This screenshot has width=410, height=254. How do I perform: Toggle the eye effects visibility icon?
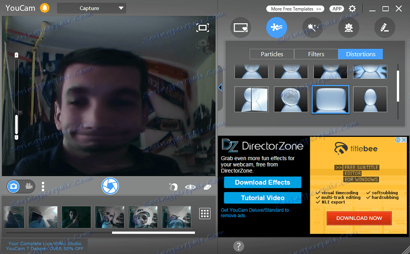(x=190, y=187)
